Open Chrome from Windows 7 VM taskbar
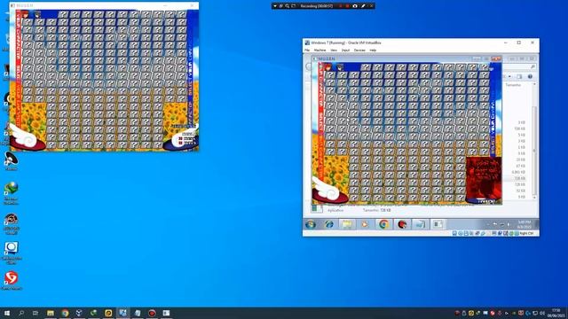This screenshot has width=568, height=319. point(383,224)
